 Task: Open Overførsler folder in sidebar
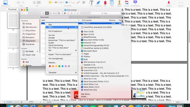(30, 44)
